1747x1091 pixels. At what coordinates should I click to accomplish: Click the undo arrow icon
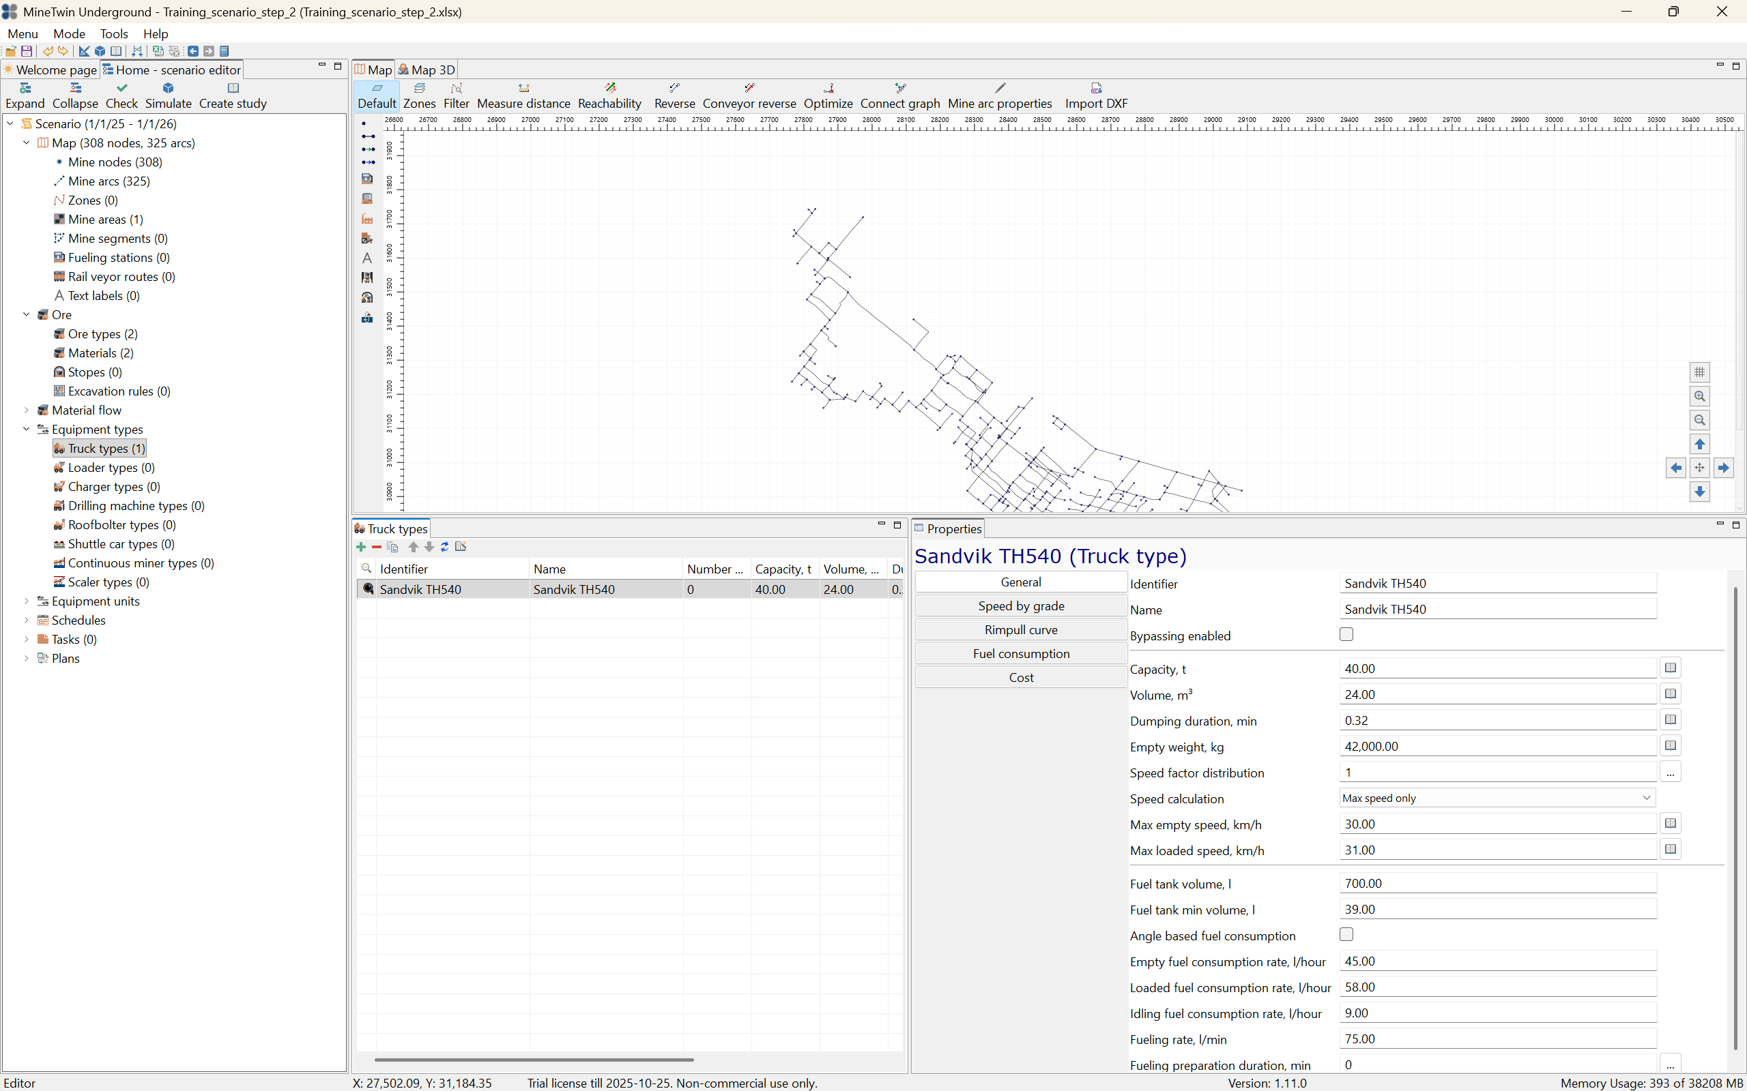(x=48, y=51)
